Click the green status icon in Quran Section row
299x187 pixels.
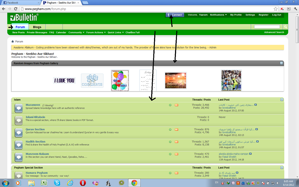tap(170, 129)
